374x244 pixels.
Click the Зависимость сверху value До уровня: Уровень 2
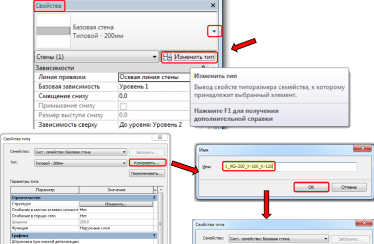click(x=154, y=124)
